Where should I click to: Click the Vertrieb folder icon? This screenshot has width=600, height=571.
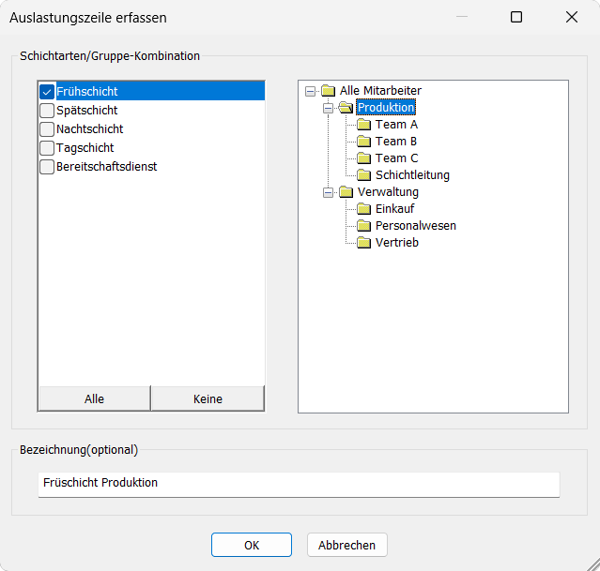click(364, 243)
